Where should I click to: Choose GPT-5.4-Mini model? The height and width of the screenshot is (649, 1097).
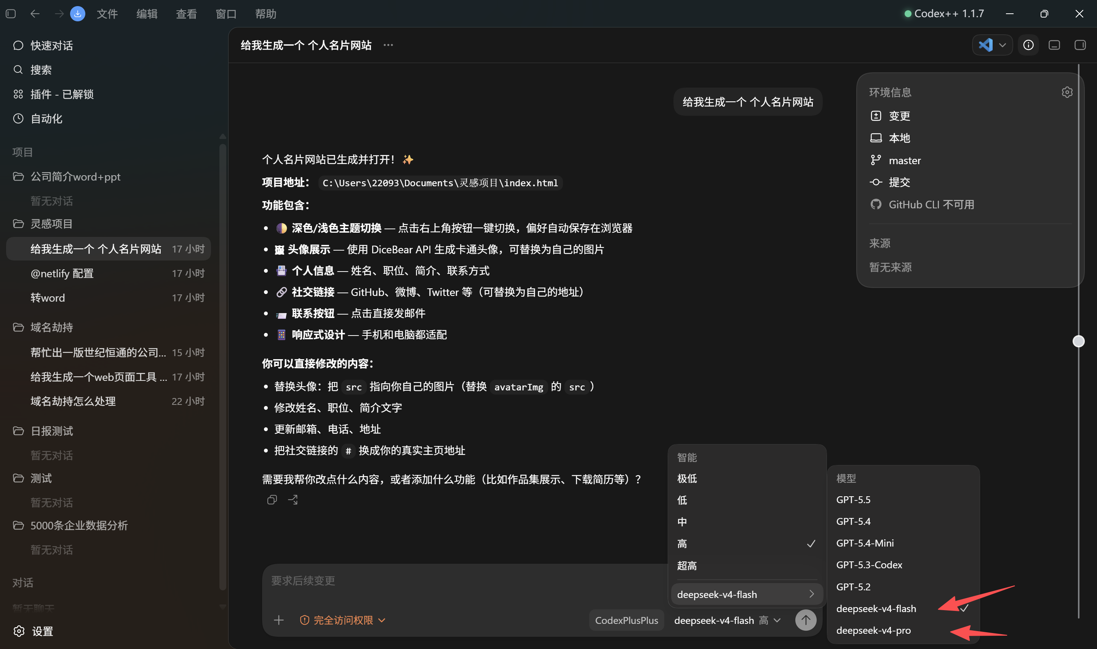pyautogui.click(x=903, y=543)
